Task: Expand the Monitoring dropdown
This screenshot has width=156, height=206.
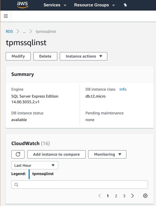Action: coord(107,154)
